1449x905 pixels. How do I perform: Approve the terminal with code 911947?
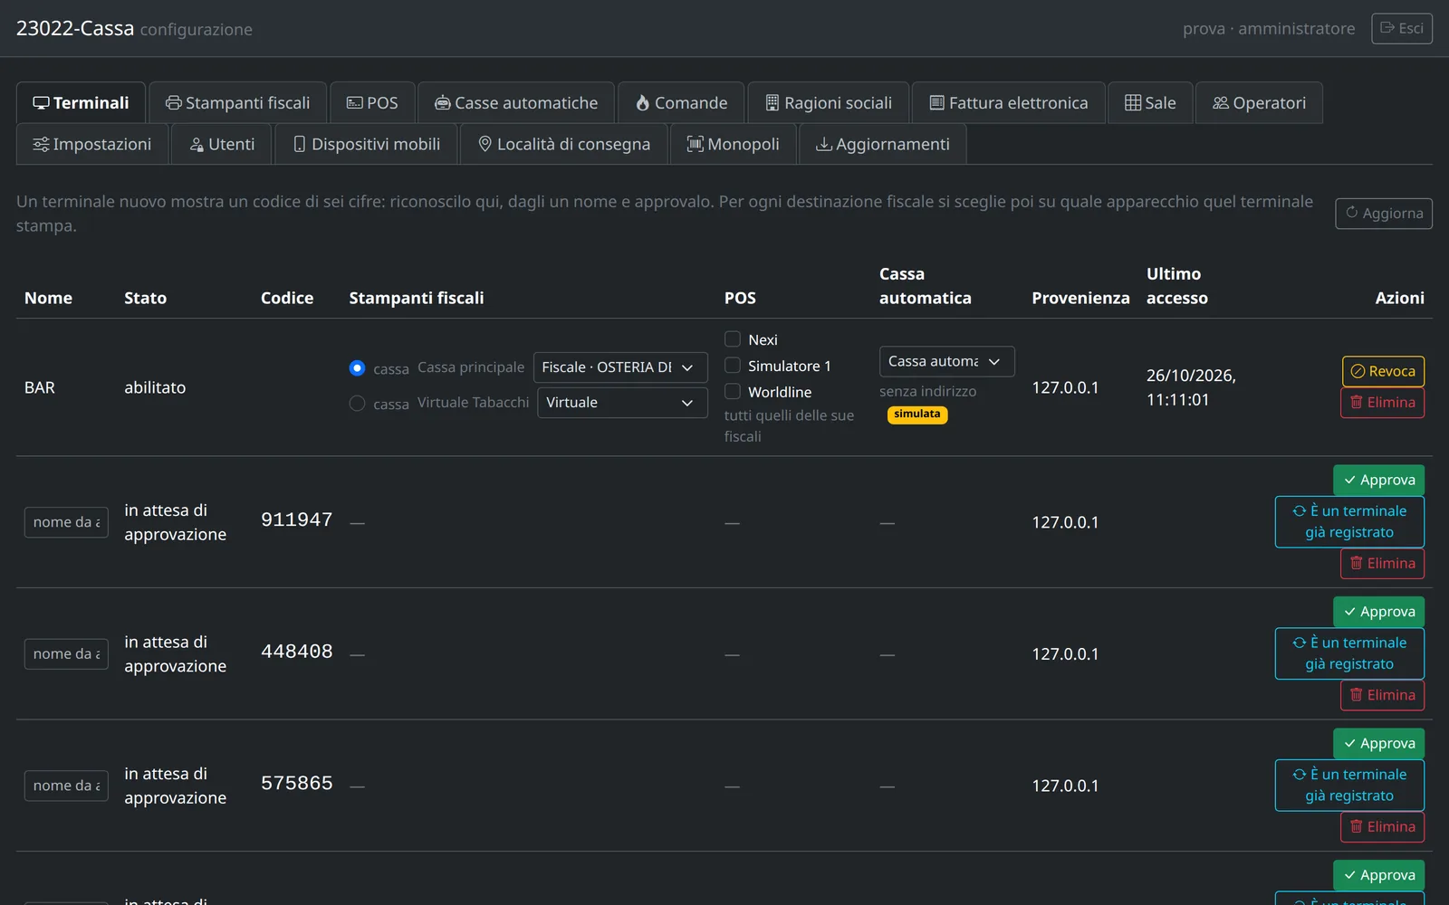(x=1378, y=480)
